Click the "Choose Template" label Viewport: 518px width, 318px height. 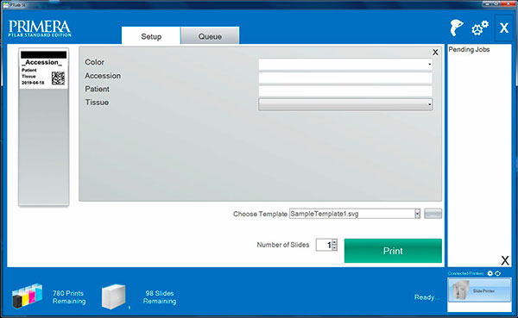[260, 214]
